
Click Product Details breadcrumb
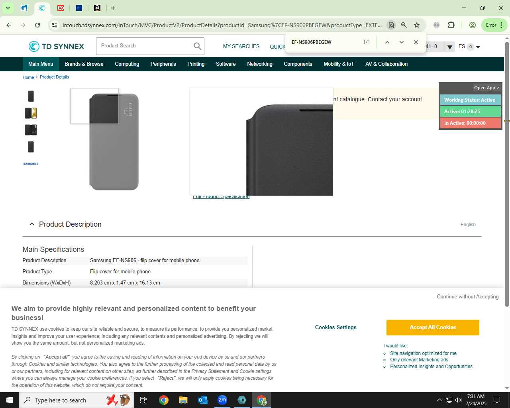point(54,77)
